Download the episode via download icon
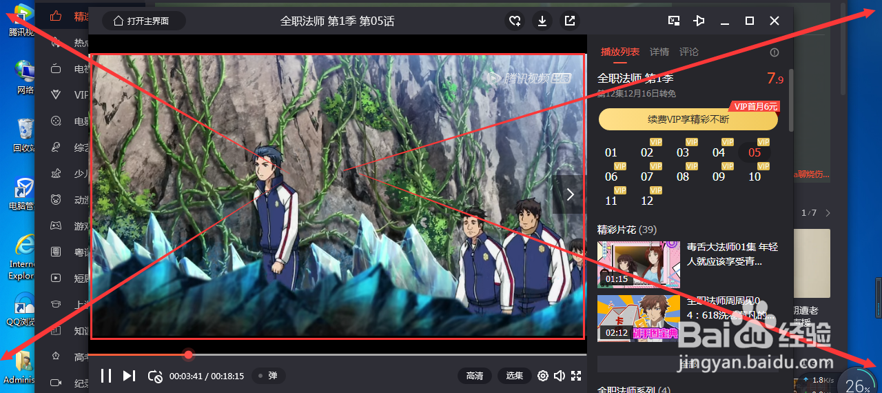This screenshot has height=393, width=882. point(542,21)
